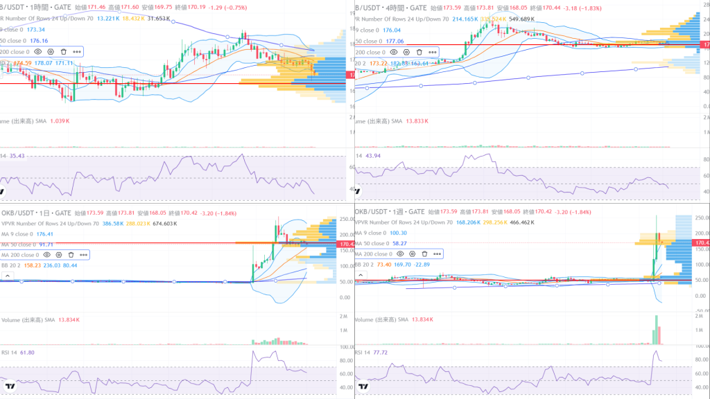Open MA 200 settings on 1時間 chart
The width and height of the screenshot is (710, 399).
[x=51, y=51]
